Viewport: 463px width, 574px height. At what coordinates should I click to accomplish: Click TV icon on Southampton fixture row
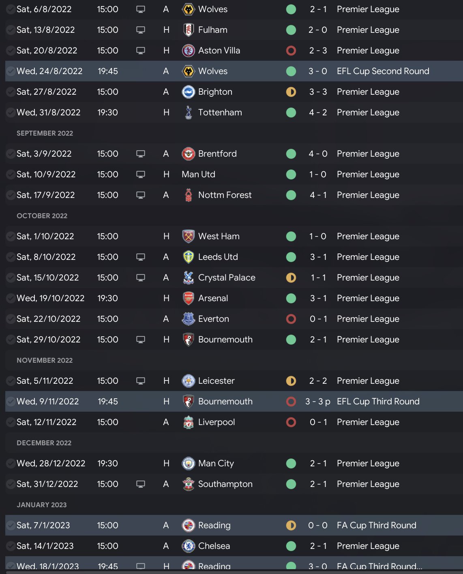[141, 484]
